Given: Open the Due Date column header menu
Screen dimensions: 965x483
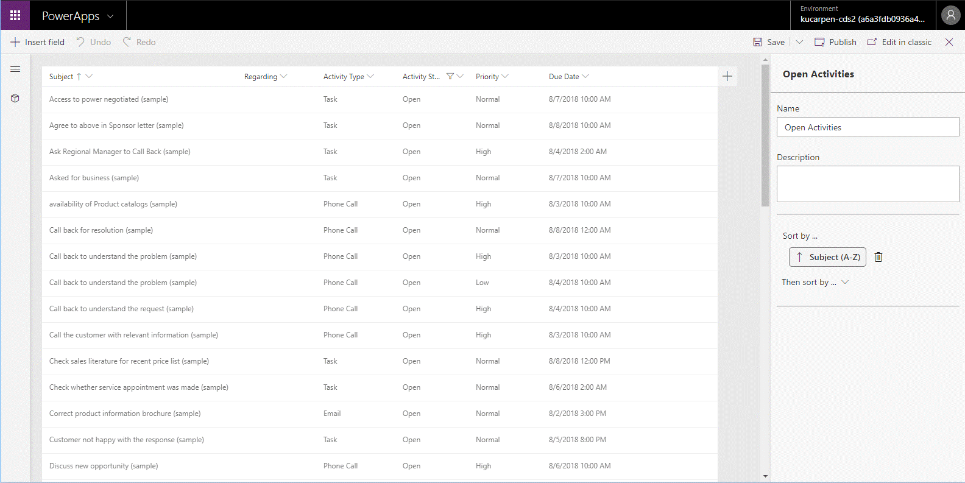Looking at the screenshot, I should [x=568, y=77].
